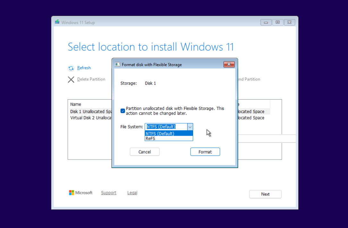Image resolution: width=348 pixels, height=228 pixels.
Task: Click the File System combo box field
Action: pos(169,127)
